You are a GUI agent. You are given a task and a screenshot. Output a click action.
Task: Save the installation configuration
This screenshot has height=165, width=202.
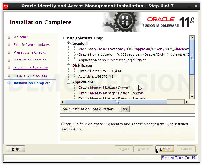point(124,109)
